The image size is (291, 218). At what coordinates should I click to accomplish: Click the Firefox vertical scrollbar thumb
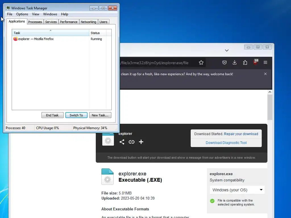click(x=270, y=107)
